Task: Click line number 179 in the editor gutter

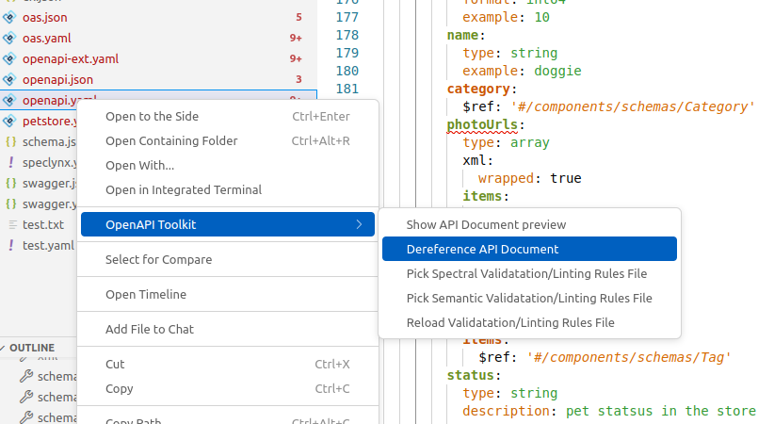Action: coord(347,53)
